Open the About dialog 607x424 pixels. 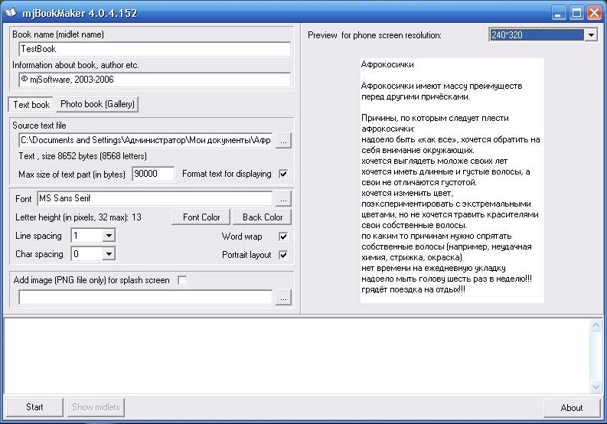(571, 407)
